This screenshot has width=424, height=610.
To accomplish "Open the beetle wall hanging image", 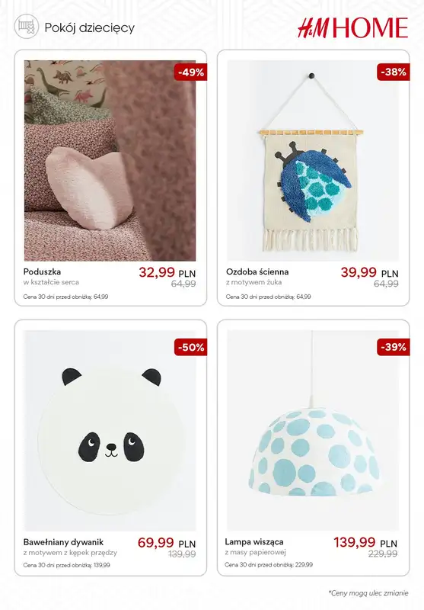I will pyautogui.click(x=313, y=160).
